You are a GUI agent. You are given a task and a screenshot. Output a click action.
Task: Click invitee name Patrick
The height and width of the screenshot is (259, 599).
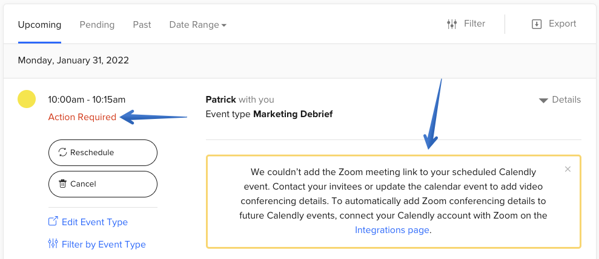[x=221, y=100]
